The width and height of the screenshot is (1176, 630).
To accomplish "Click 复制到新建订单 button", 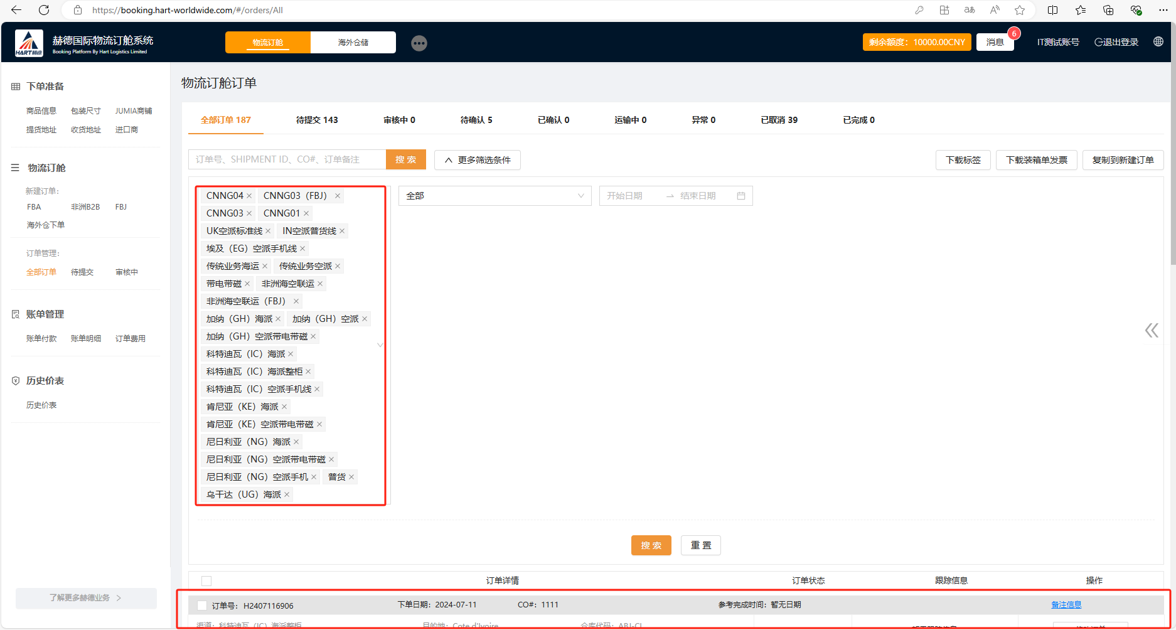I will [x=1123, y=160].
